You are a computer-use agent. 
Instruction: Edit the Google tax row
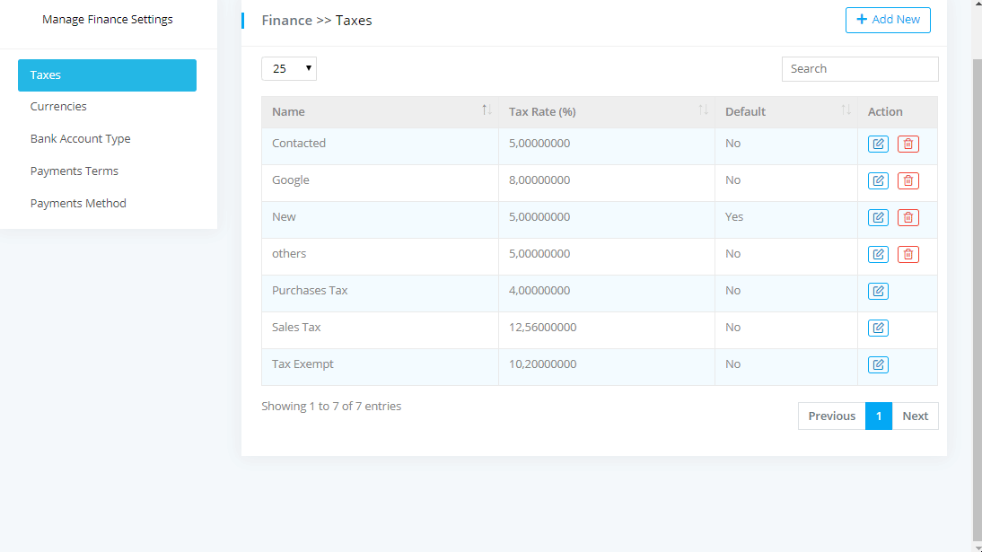click(878, 180)
